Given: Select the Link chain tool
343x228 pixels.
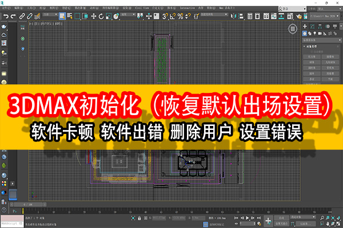Looking at the screenshot, I should coord(22,16).
